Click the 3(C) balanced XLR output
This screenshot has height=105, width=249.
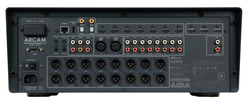71,64
